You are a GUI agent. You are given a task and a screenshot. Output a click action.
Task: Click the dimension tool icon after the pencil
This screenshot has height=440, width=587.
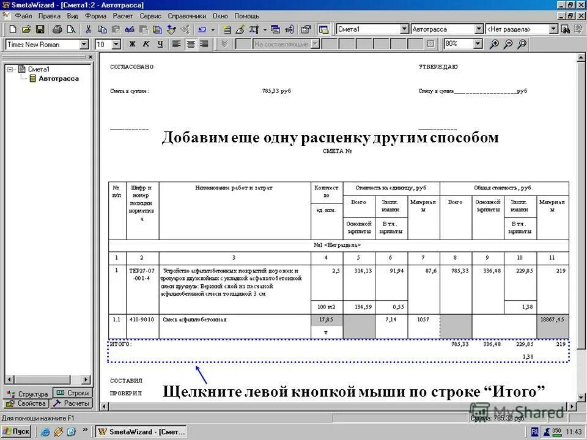[254, 29]
